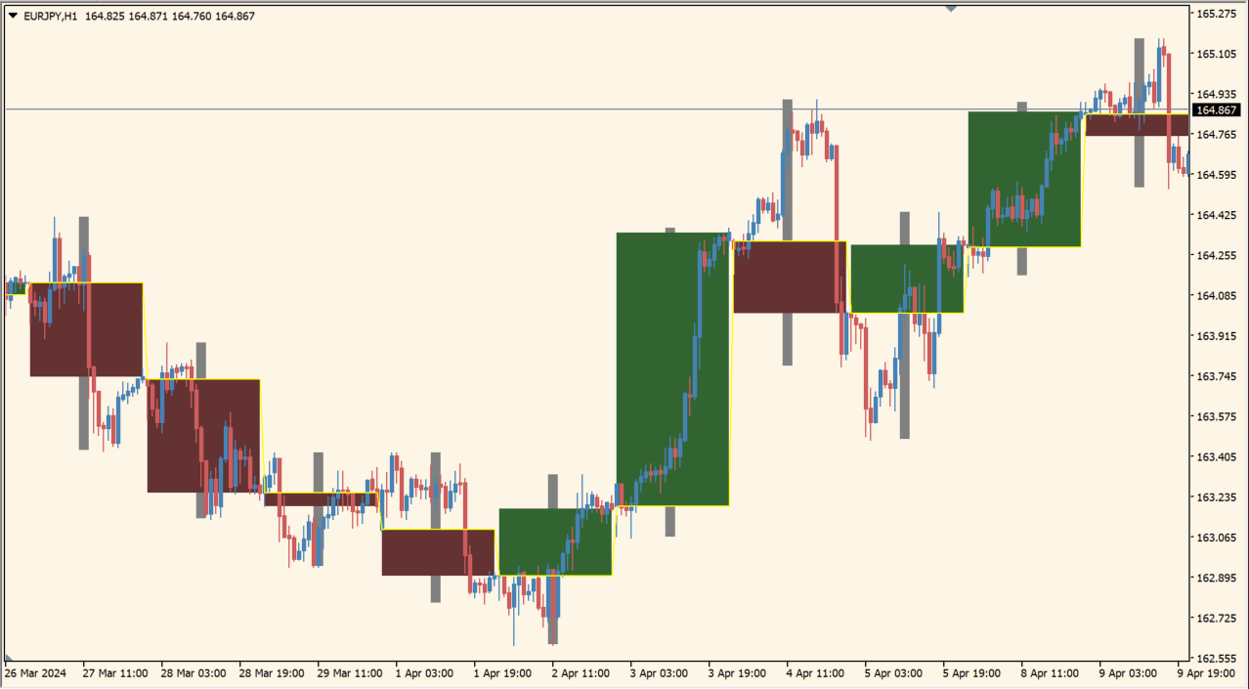Click the gray bar above the 9 Apr red box
The image size is (1249, 689).
coord(1139,73)
